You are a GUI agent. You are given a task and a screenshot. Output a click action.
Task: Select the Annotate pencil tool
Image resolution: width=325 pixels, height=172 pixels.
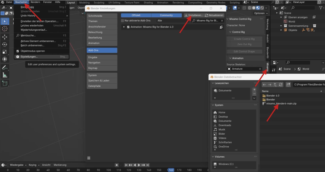pos(5,67)
